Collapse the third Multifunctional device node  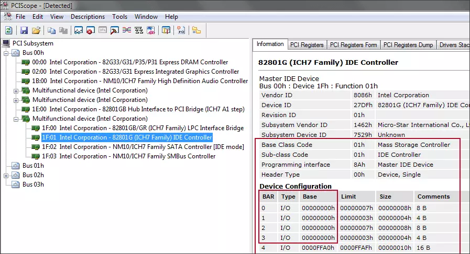(x=16, y=119)
